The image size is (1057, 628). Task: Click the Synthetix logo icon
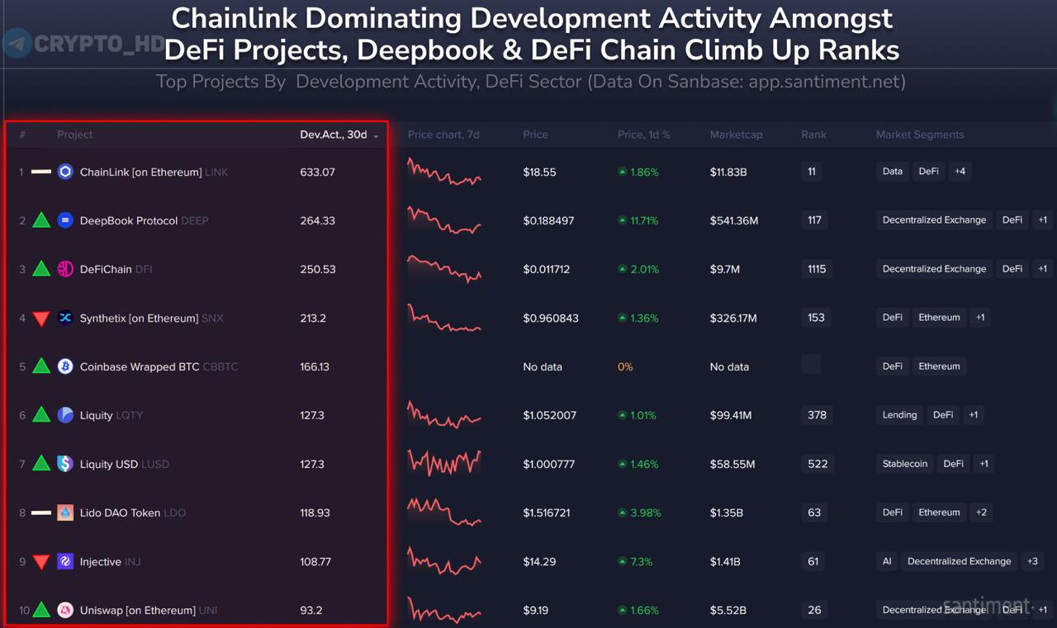[x=65, y=318]
